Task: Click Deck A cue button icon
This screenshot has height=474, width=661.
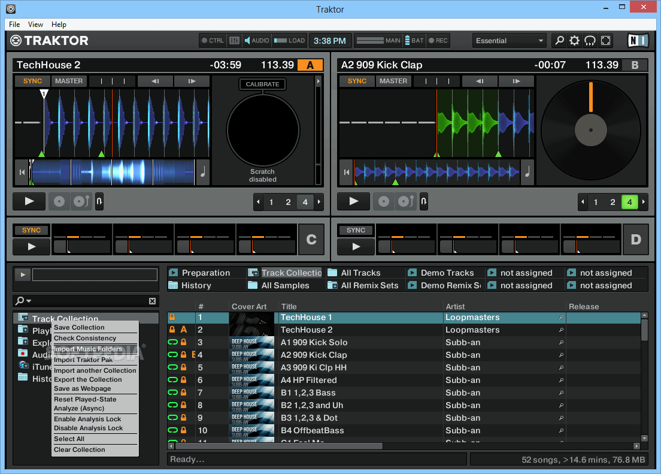Action: [59, 202]
